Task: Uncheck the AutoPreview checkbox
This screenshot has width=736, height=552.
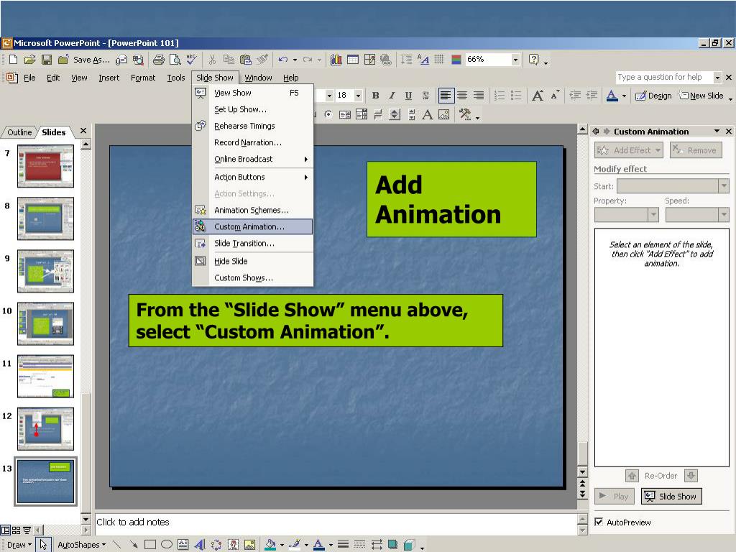Action: [x=599, y=522]
